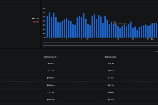Click the $282.68m 24h volume cell
158x105 pixels.
click(x=51, y=85)
